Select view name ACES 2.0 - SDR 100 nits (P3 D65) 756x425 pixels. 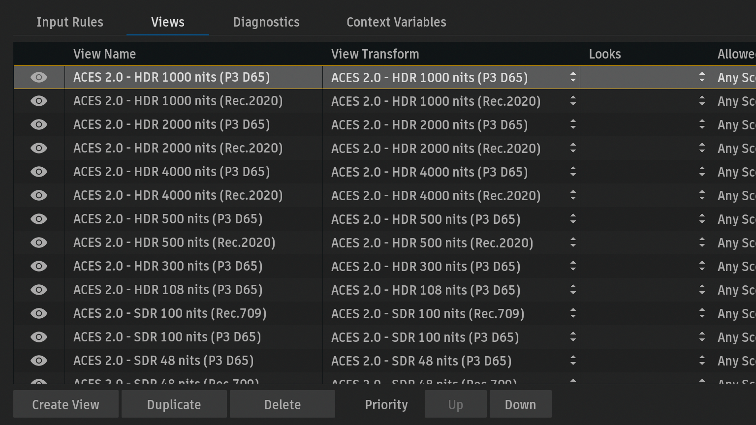click(167, 337)
